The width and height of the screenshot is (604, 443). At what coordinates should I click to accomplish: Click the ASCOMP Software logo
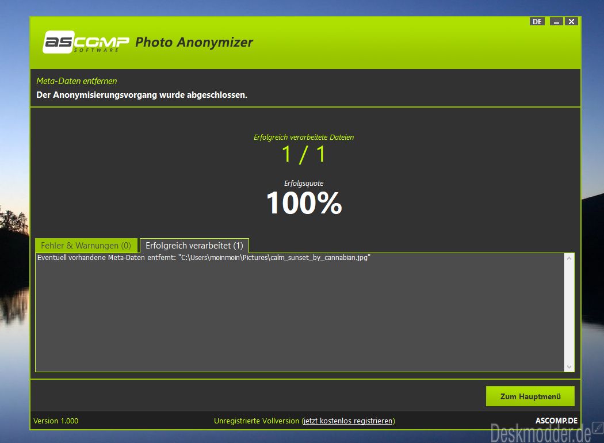click(x=86, y=42)
